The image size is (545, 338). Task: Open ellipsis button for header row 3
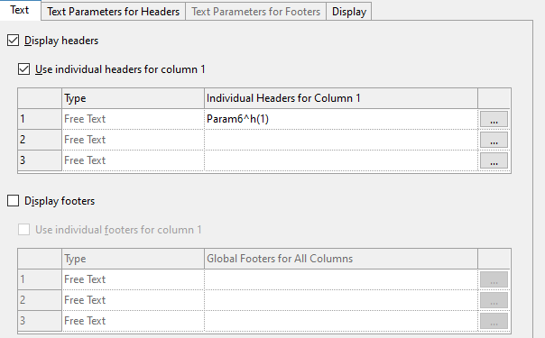point(494,160)
